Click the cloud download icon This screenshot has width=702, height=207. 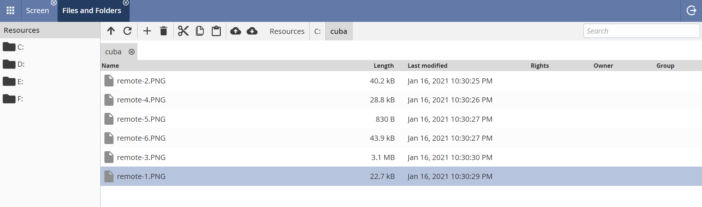coord(252,31)
